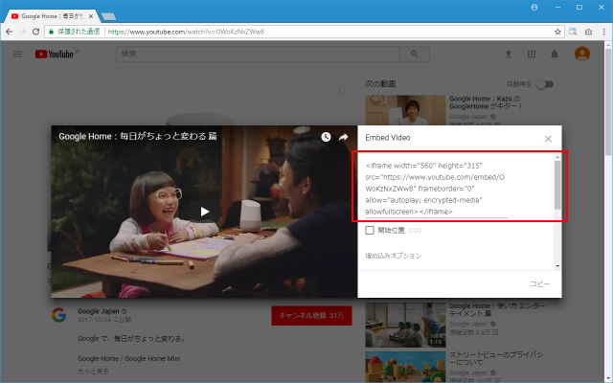Screen dimensions: 613x383
Task: Play the embedded video preview
Action: coord(204,212)
